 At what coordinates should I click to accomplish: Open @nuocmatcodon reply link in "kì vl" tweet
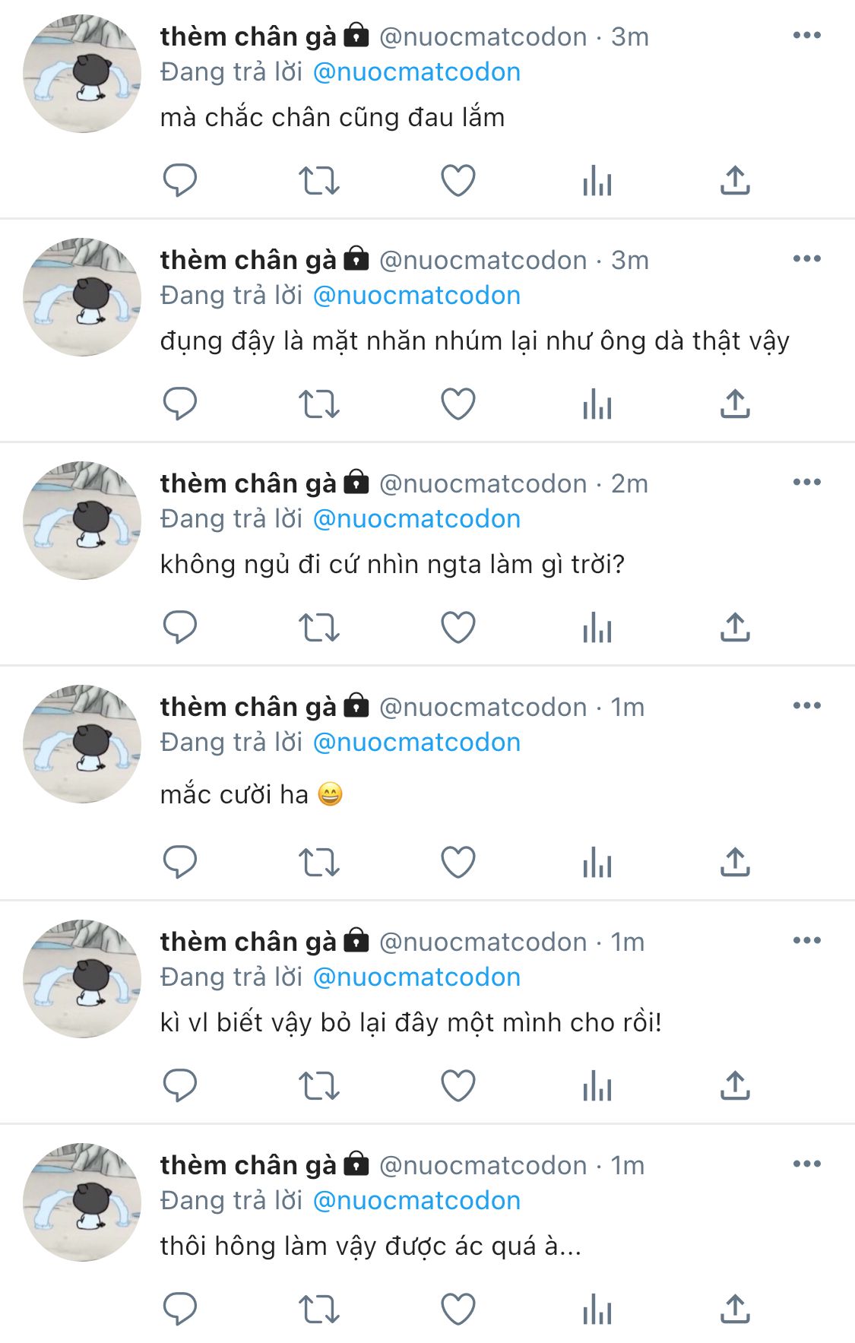pyautogui.click(x=416, y=977)
